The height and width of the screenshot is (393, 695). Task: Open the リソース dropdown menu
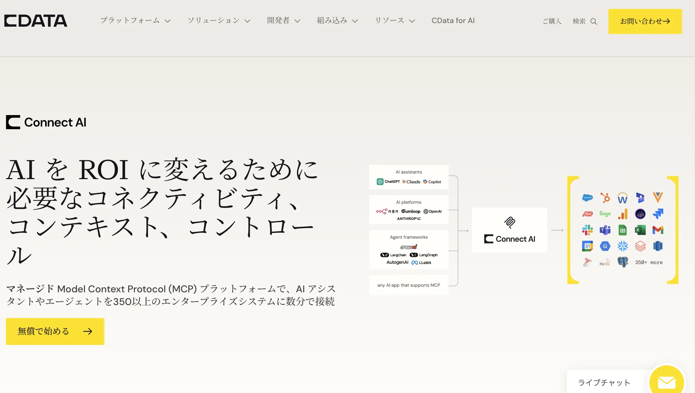395,21
